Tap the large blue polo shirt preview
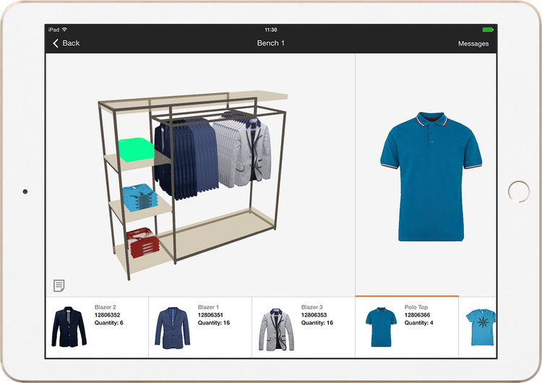The image size is (542, 383). 431,176
